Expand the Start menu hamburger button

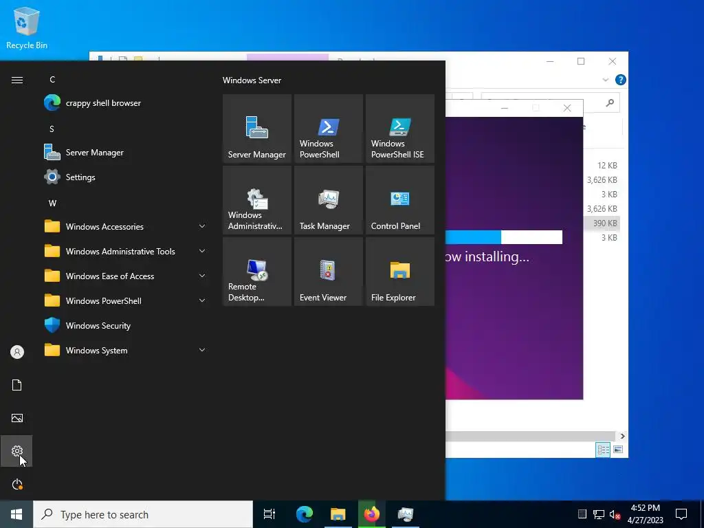[17, 80]
